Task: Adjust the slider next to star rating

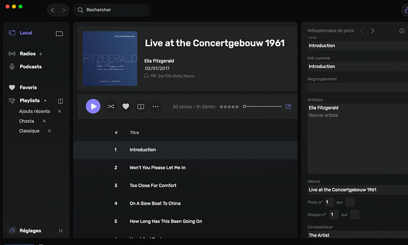Action: point(262,107)
